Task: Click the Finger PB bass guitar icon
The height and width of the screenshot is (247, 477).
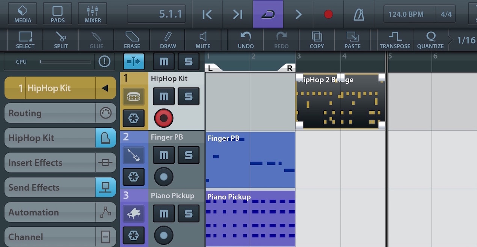Action: pos(134,155)
